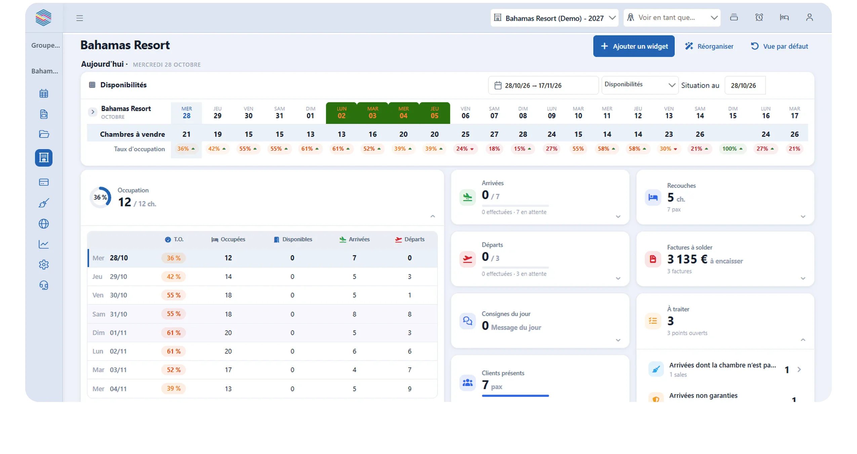Open the Voir en tant que dropdown
This screenshot has width=857, height=454.
click(x=672, y=18)
